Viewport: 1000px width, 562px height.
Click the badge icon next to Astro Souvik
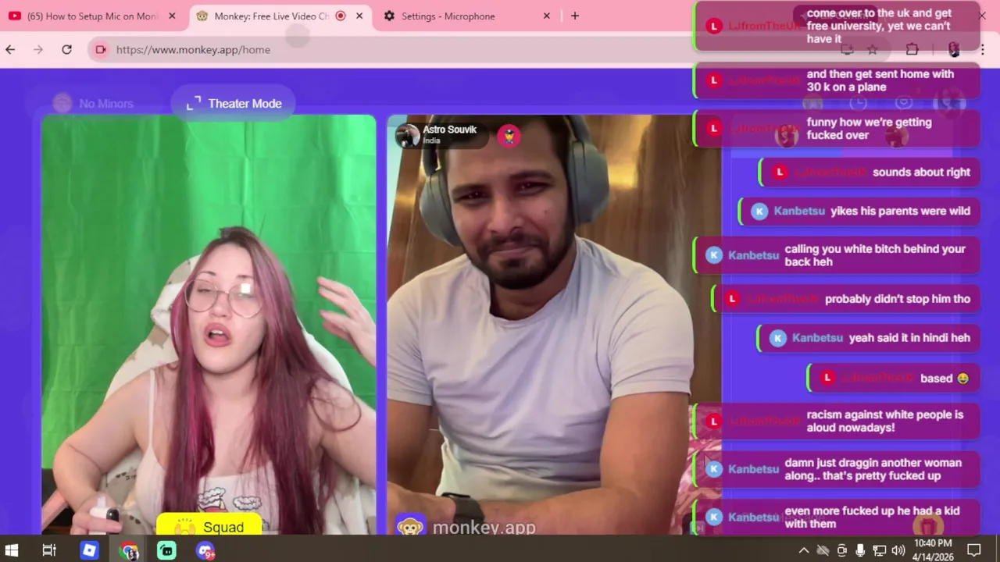[x=509, y=135]
